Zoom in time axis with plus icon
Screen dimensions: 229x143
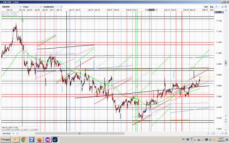tap(222, 133)
